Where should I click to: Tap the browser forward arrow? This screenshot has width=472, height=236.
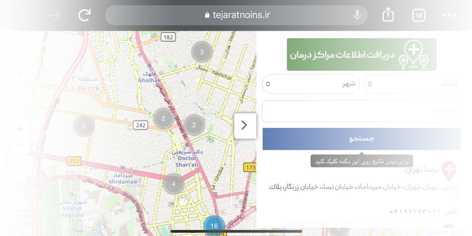(x=54, y=15)
